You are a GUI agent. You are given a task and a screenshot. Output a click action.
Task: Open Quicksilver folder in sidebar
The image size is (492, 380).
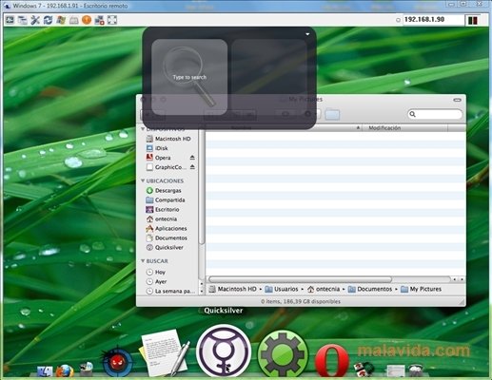165,248
